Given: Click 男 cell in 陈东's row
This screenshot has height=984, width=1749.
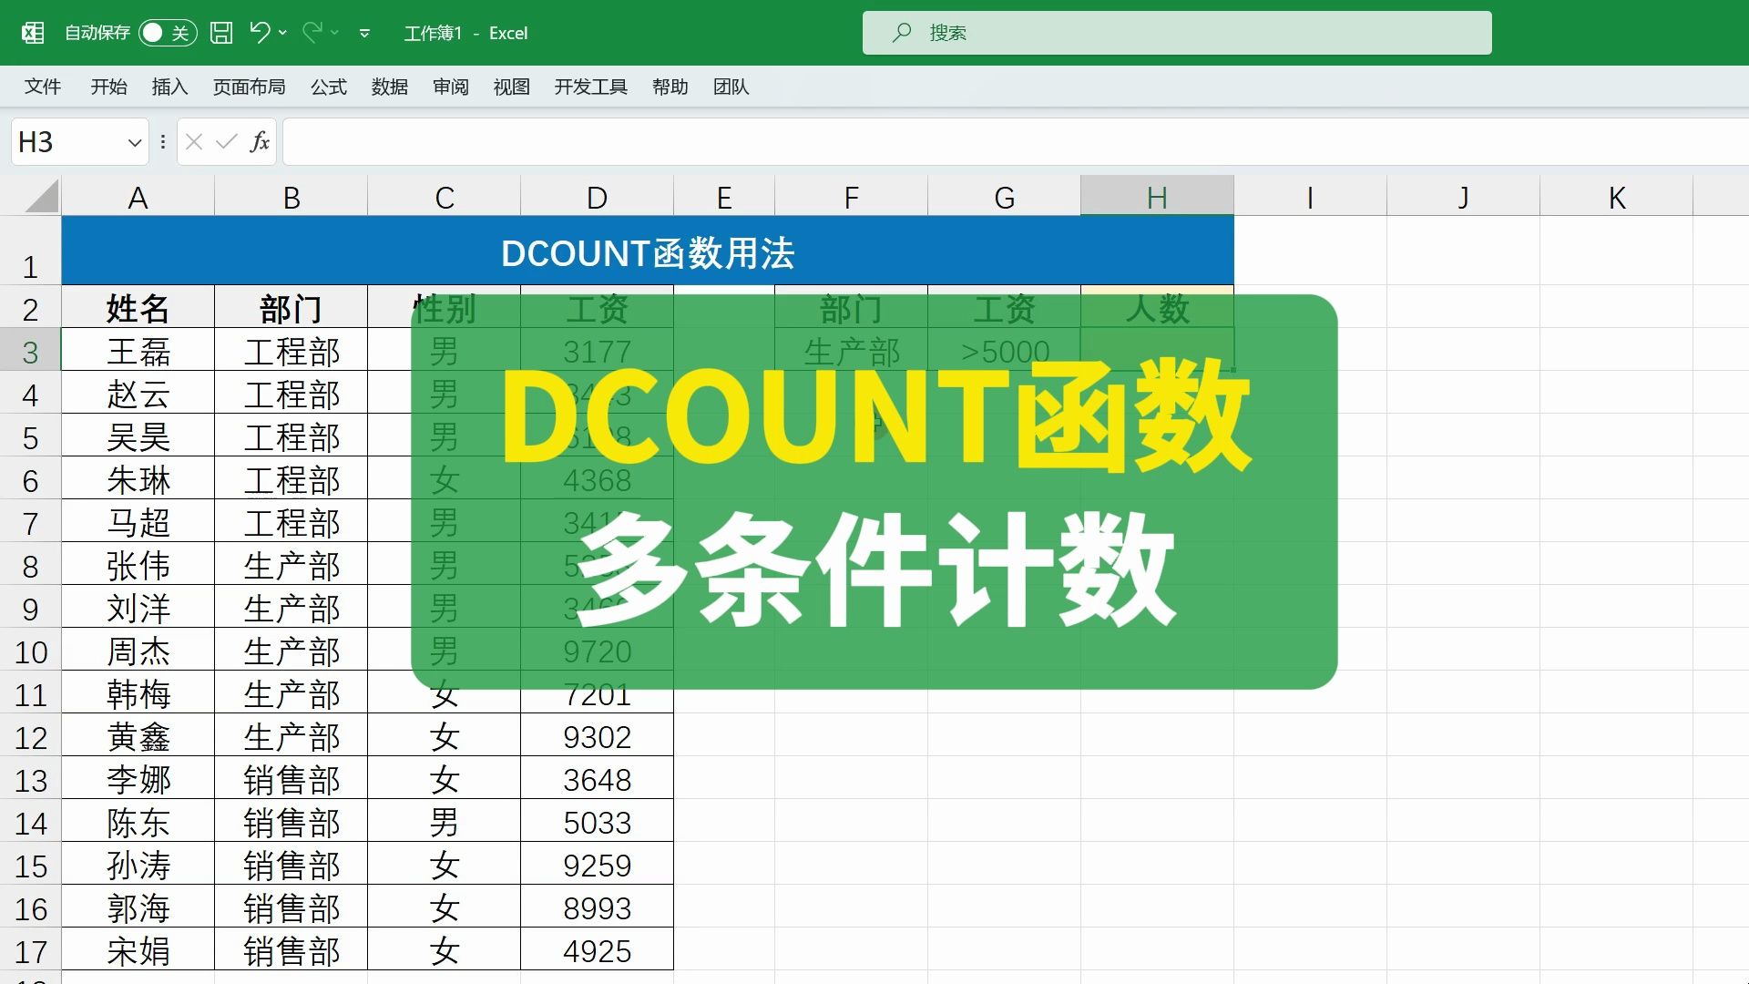Looking at the screenshot, I should [444, 822].
